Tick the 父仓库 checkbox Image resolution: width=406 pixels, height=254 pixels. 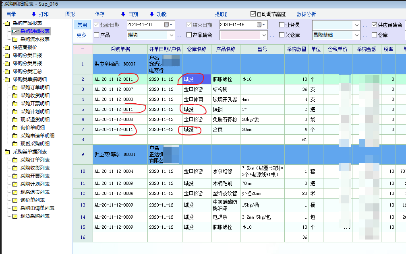coord(282,35)
